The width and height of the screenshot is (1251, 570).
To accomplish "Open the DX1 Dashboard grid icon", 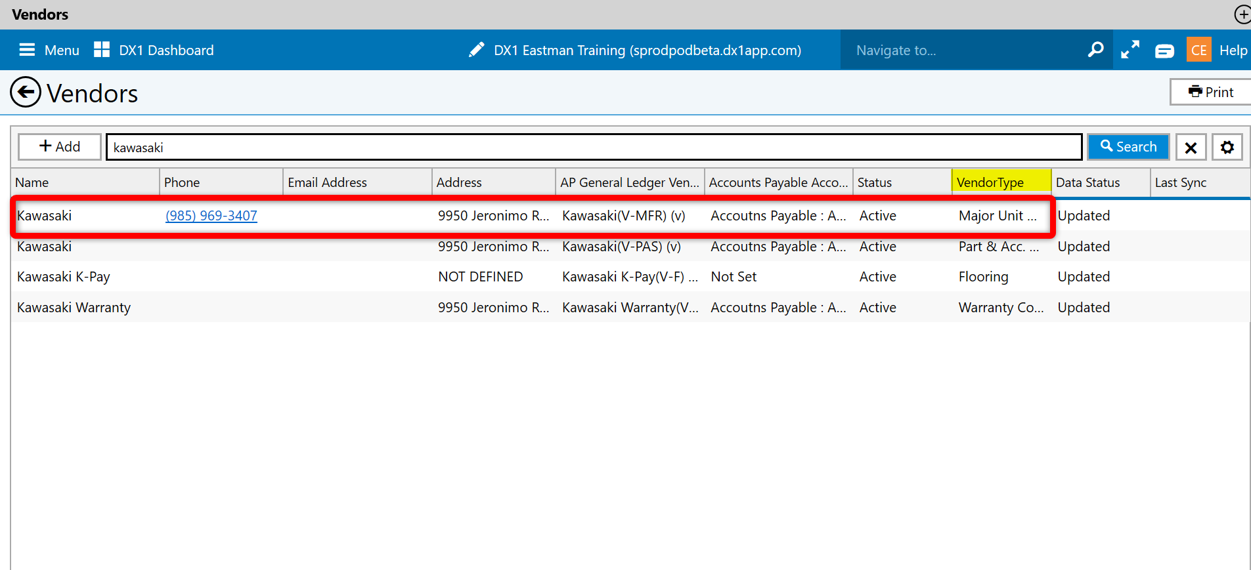I will pyautogui.click(x=102, y=50).
